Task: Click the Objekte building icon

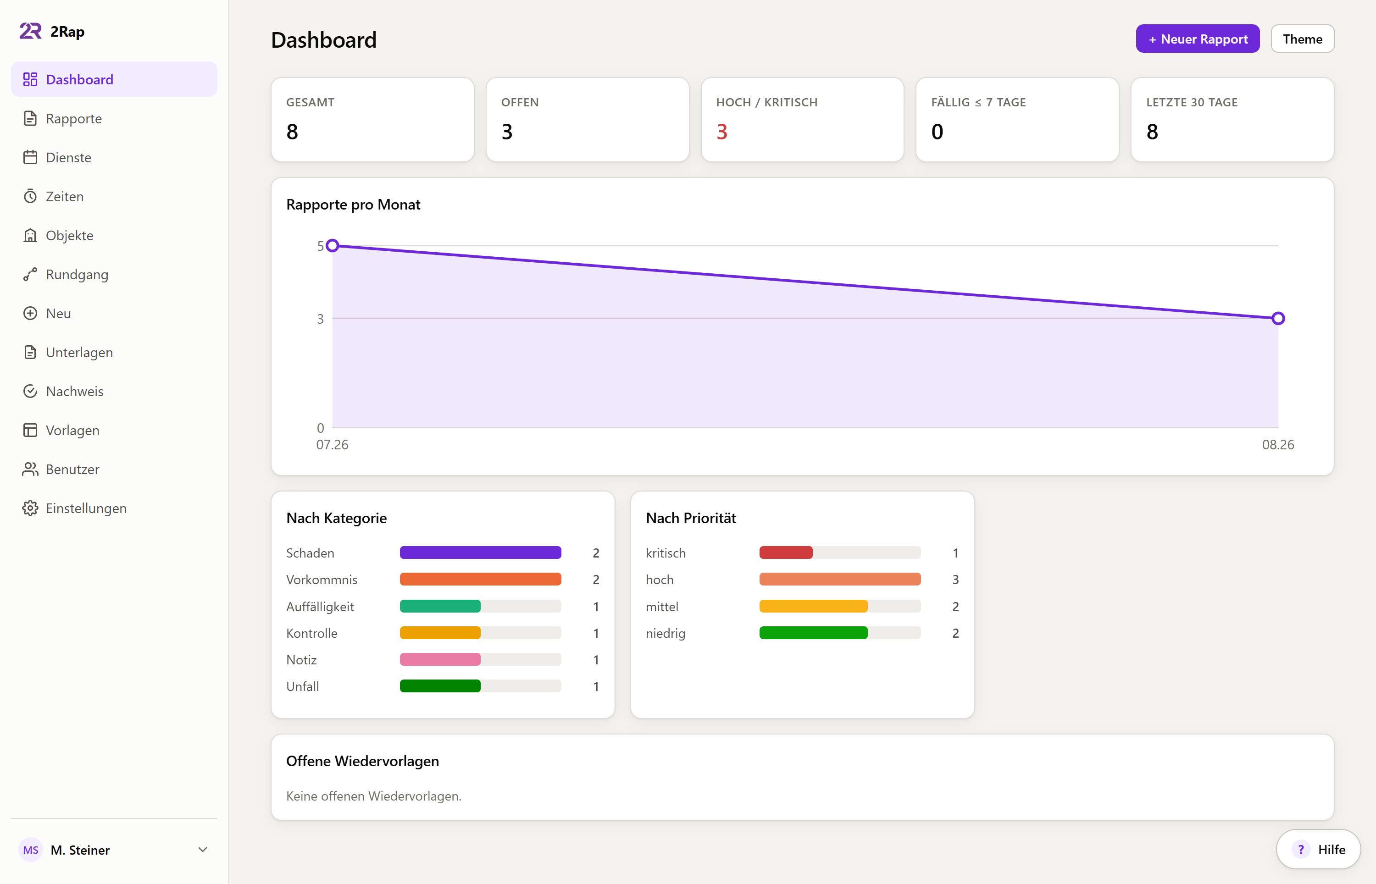Action: (30, 235)
